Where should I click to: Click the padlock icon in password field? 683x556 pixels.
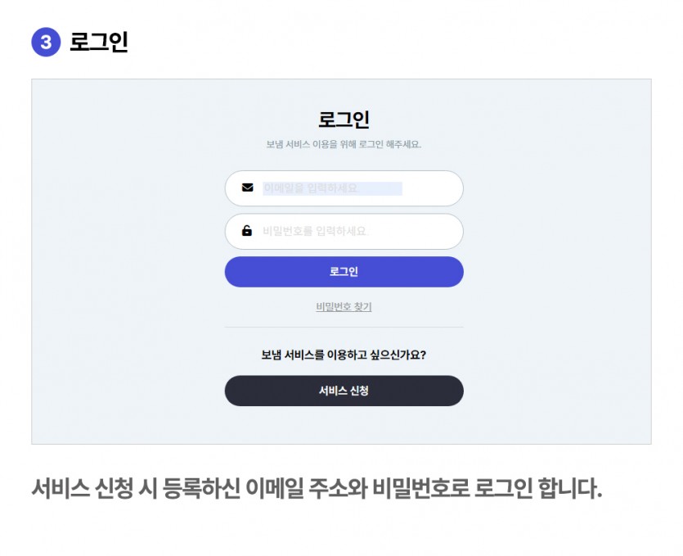(247, 231)
